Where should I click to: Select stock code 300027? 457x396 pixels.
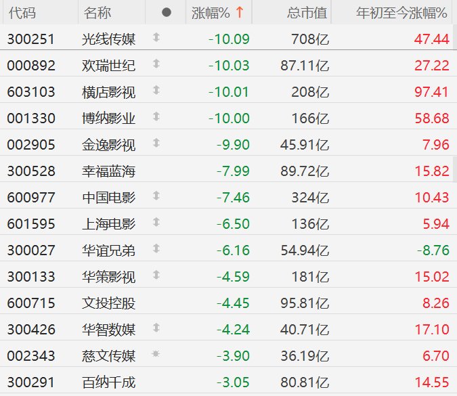[31, 250]
